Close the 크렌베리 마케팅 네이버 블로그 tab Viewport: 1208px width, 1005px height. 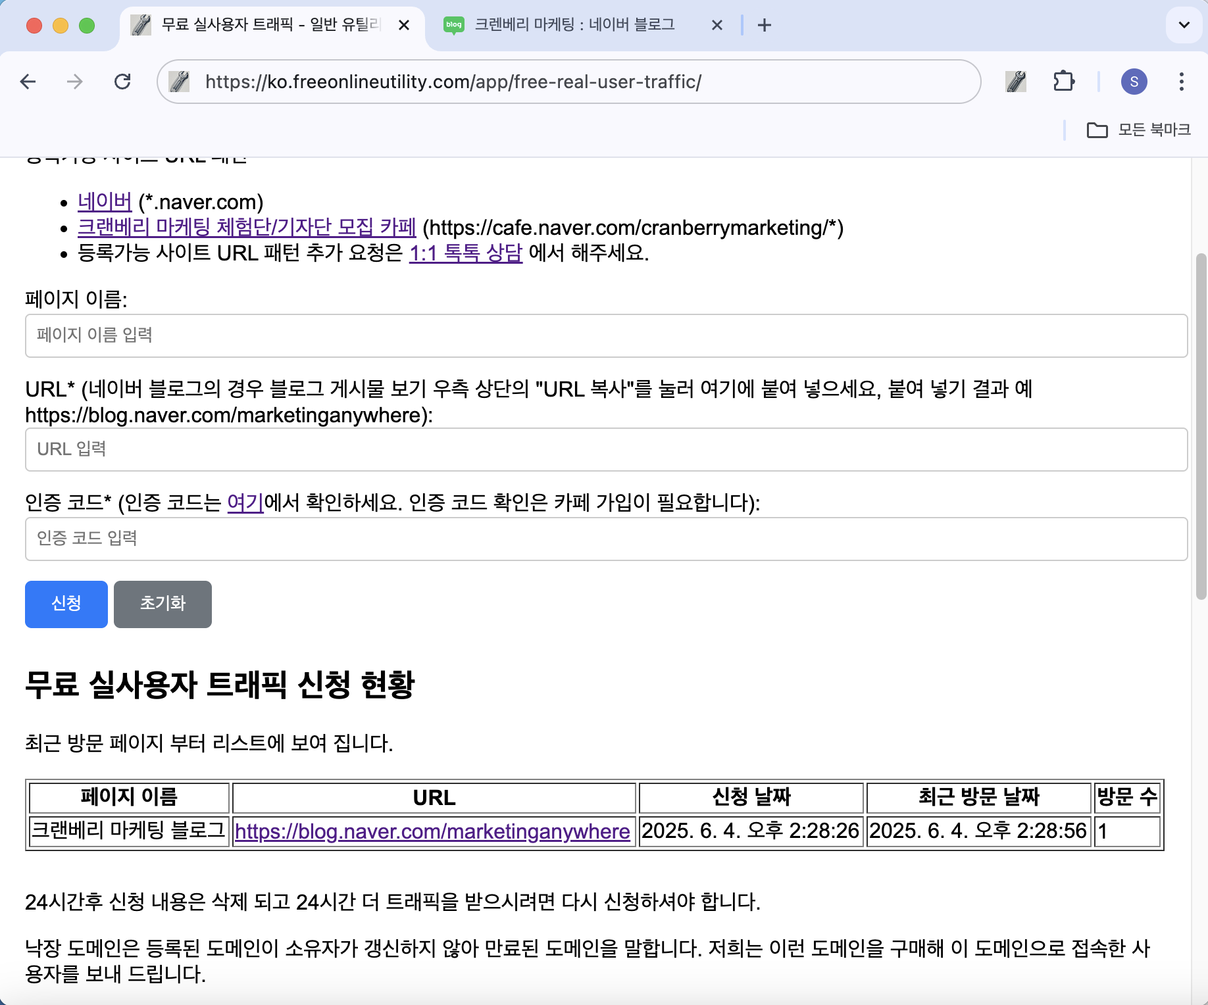coord(717,25)
